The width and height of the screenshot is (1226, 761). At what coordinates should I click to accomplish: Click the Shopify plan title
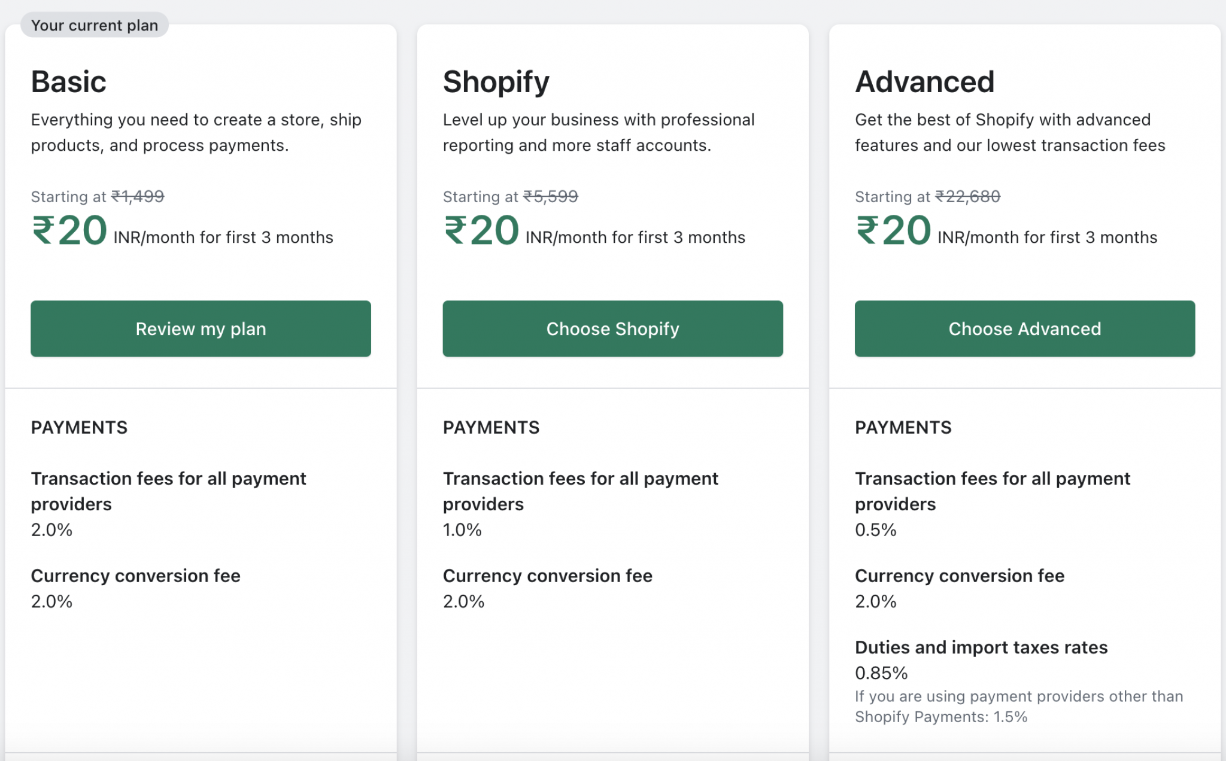tap(496, 82)
